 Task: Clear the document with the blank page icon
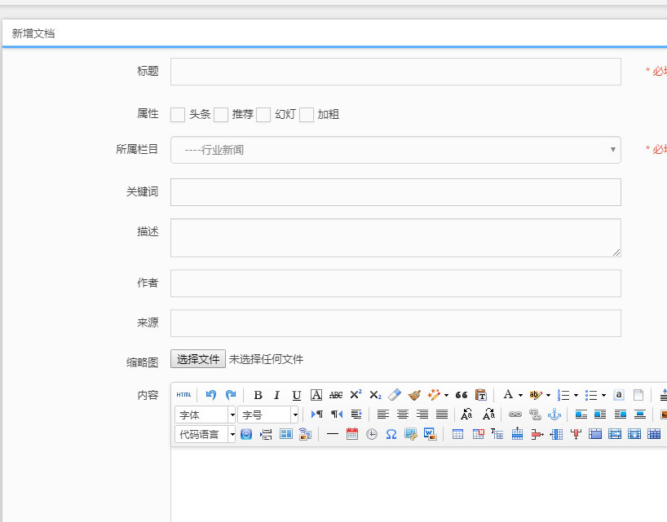coord(638,395)
